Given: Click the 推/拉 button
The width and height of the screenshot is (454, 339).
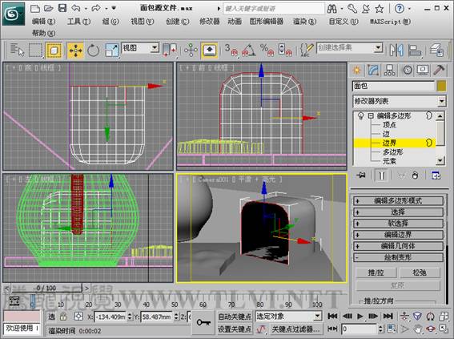Looking at the screenshot, I should pyautogui.click(x=376, y=272).
